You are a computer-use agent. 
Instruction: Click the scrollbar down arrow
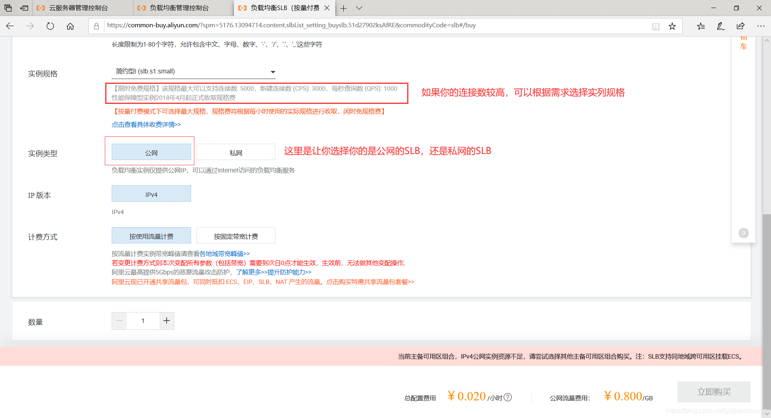click(x=767, y=413)
